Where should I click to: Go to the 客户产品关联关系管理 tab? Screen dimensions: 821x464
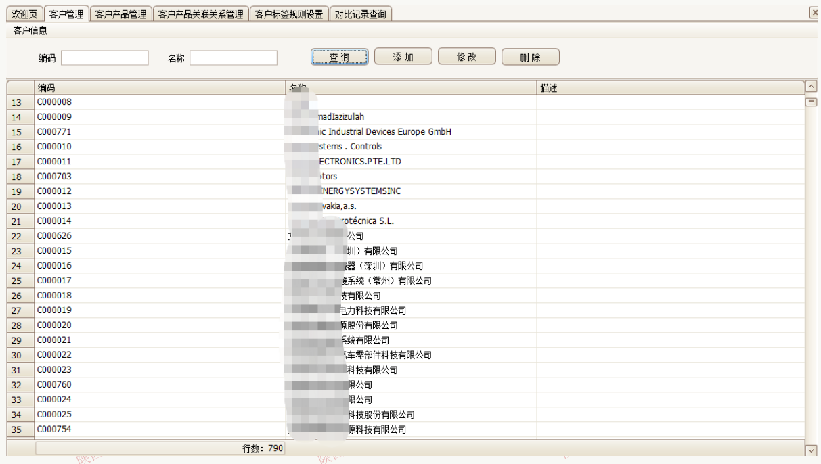pyautogui.click(x=200, y=14)
